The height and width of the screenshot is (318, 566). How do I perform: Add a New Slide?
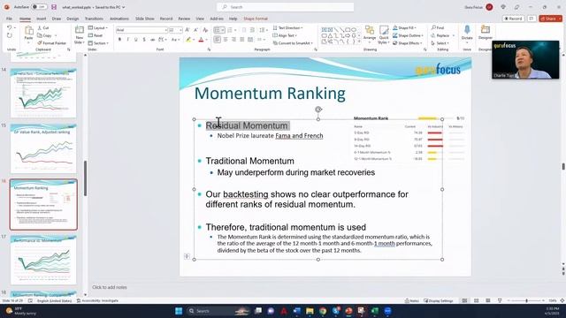point(79,34)
